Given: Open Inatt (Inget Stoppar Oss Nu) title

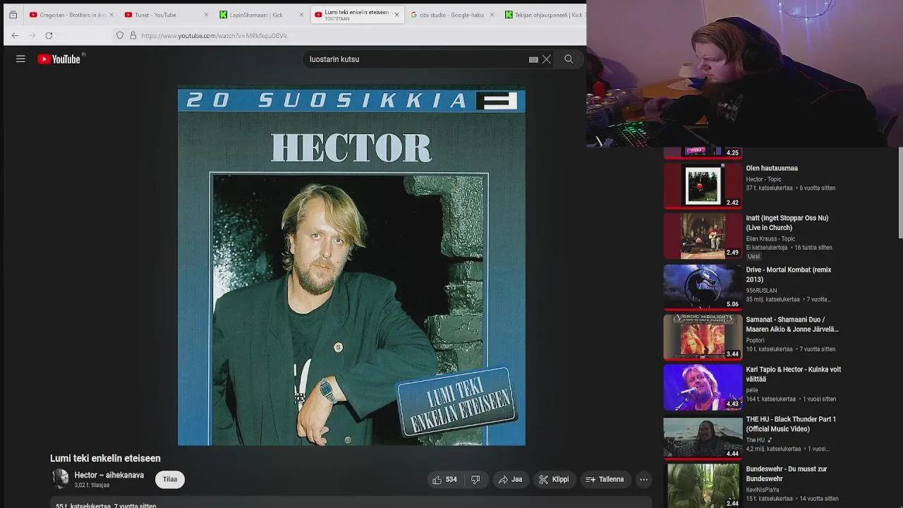Looking at the screenshot, I should click(x=787, y=223).
